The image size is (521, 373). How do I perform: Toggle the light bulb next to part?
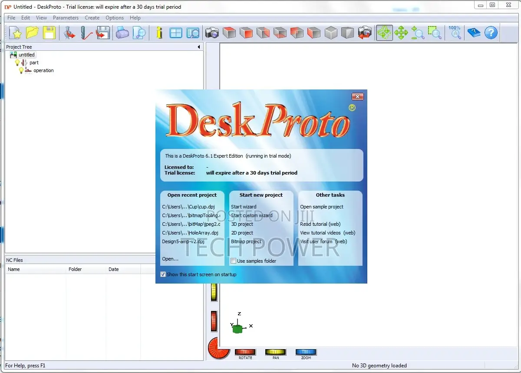(17, 63)
